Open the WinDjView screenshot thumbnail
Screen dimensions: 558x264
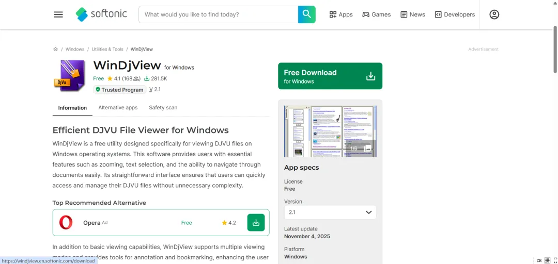(330, 131)
